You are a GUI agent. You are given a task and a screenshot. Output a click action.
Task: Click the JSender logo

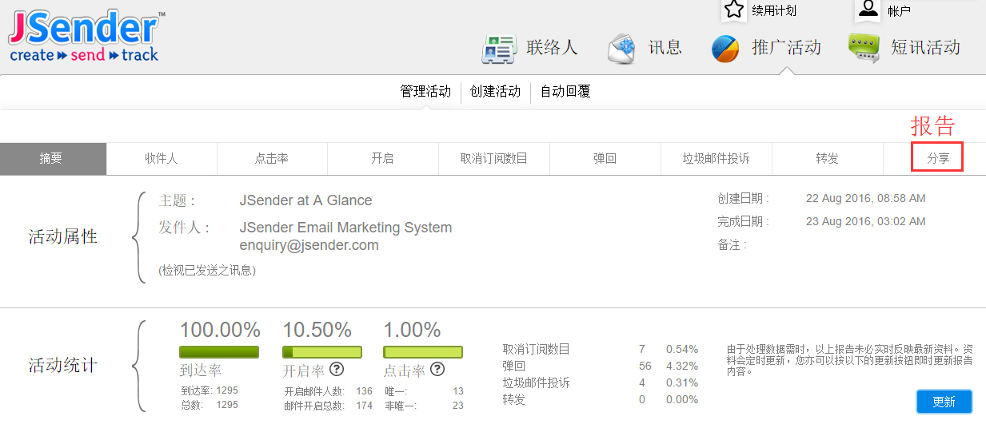tap(84, 36)
